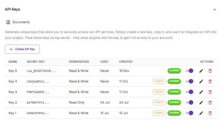Delete Key 4 with trash icon
221x124 pixels.
click(210, 81)
